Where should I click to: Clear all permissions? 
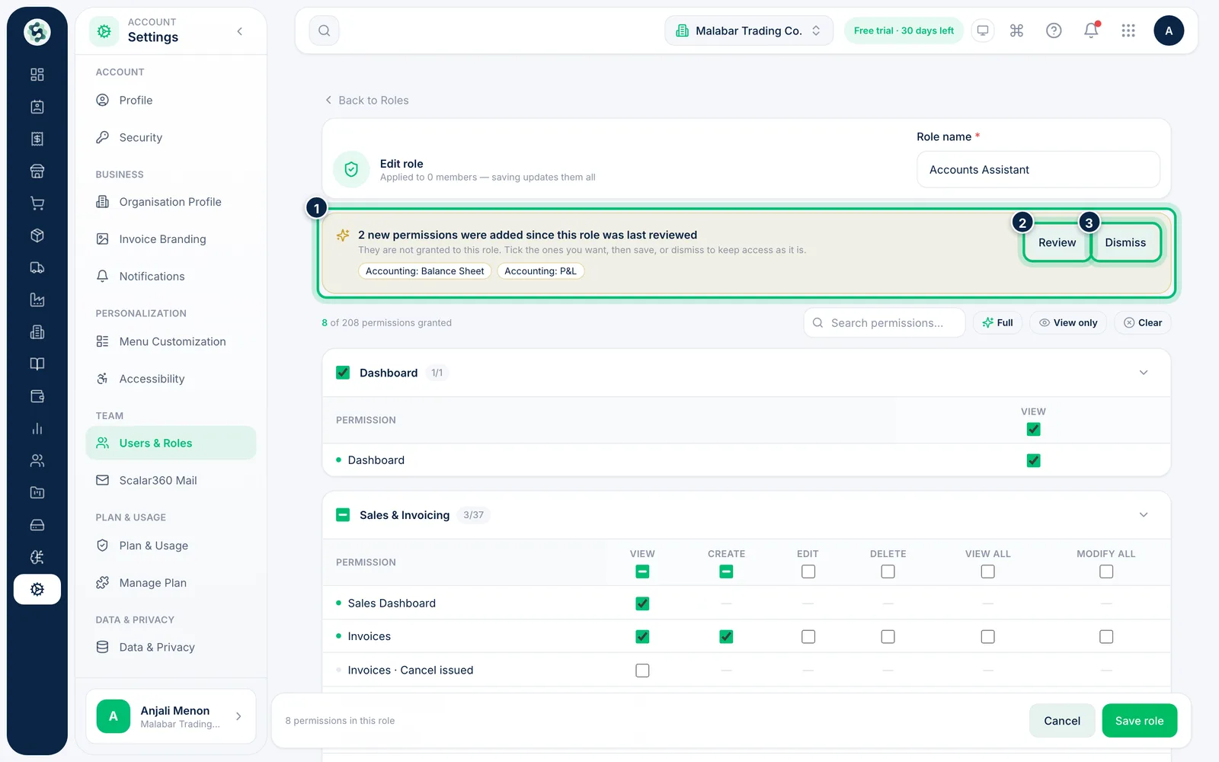pos(1143,323)
